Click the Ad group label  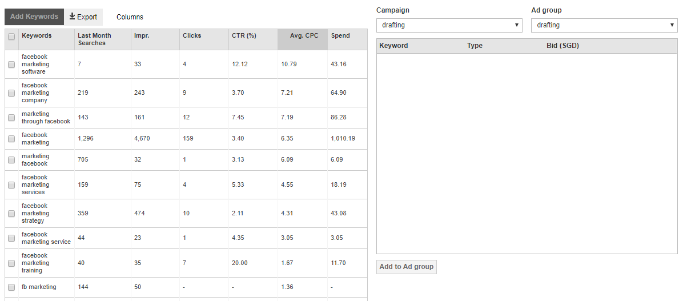(546, 10)
